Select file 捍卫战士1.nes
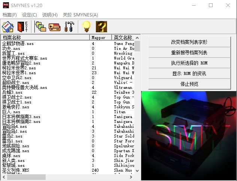Image resolution: width=237 pixels, height=181 pixels. 16,102
